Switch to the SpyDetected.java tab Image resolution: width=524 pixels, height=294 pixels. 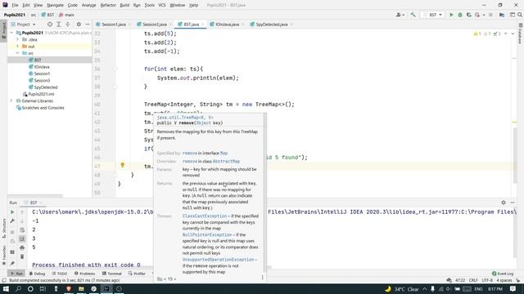pyautogui.click(x=271, y=24)
